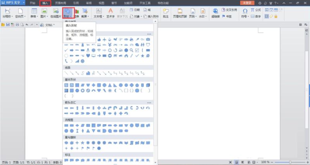
Task: Expand more shapes dots beside 箭头总汇
Action: click(149, 103)
